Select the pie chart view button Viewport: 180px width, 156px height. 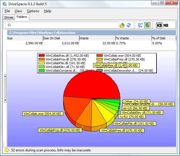(x=147, y=25)
